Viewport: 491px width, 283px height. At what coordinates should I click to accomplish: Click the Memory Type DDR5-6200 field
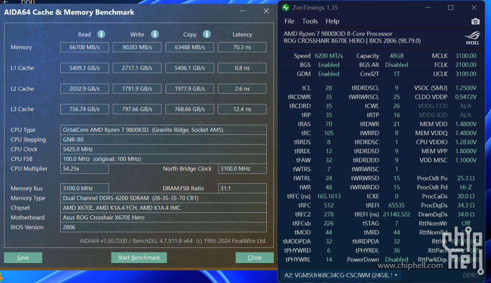pos(163,198)
